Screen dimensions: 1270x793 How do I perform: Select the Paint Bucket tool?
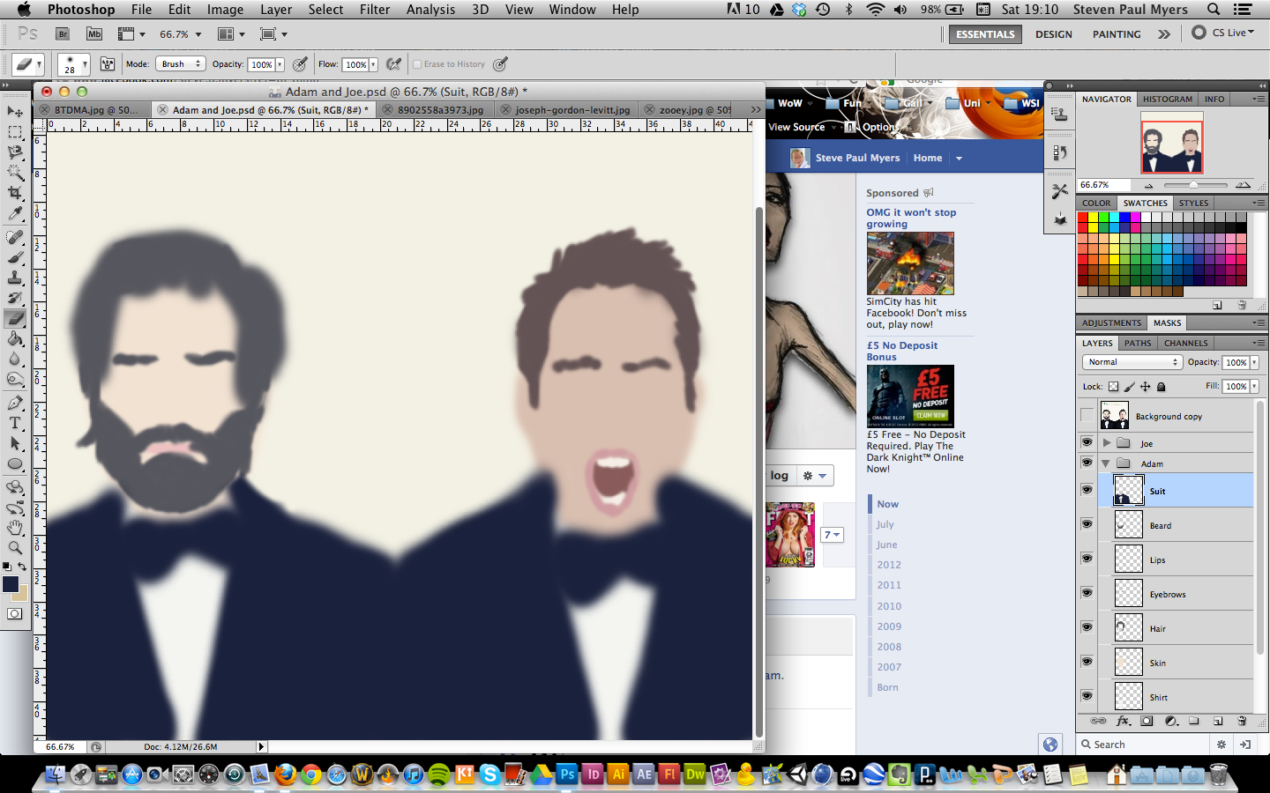(15, 339)
